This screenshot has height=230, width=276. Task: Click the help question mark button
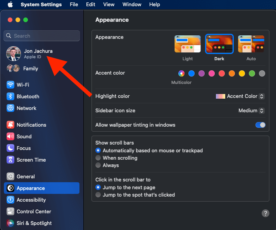pos(266,213)
